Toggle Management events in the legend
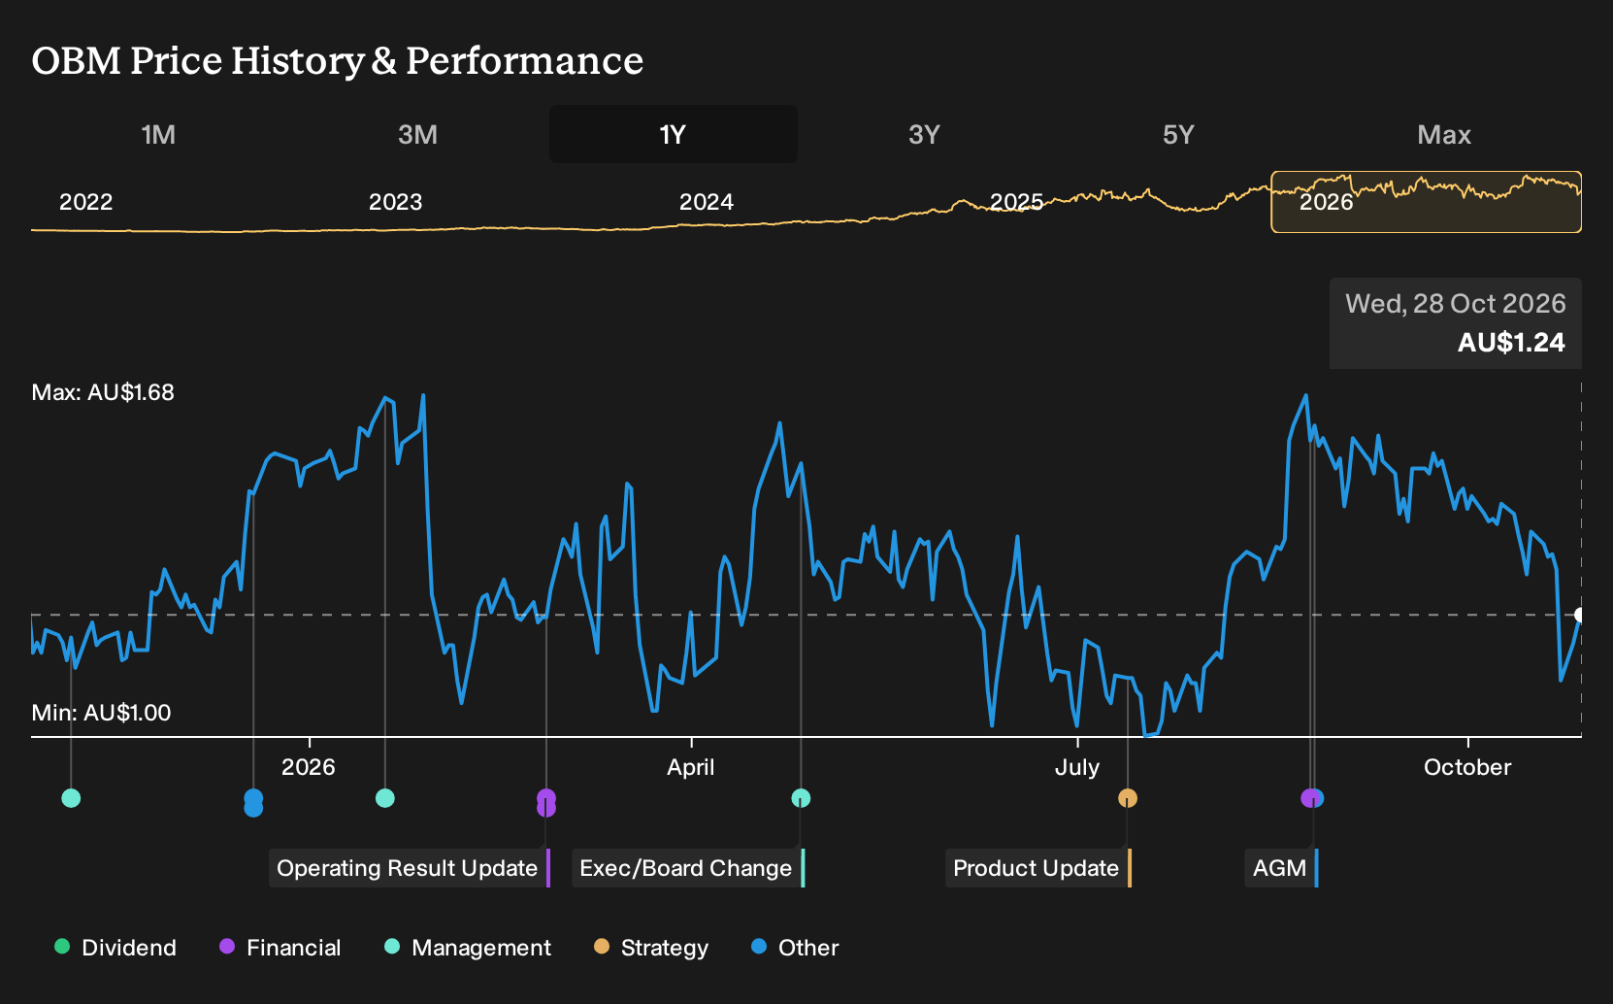Viewport: 1613px width, 1004px height. [x=467, y=948]
